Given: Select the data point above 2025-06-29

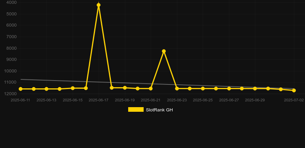Looking at the screenshot, I should pyautogui.click(x=255, y=89).
